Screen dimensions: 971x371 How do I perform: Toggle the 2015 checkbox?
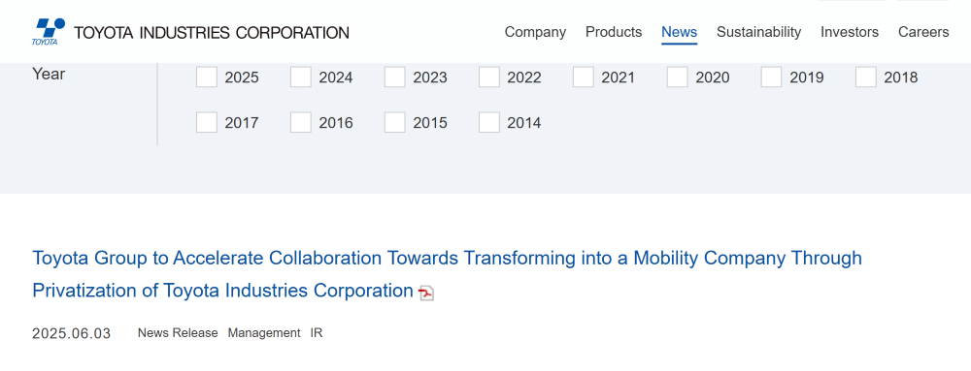[x=395, y=122]
